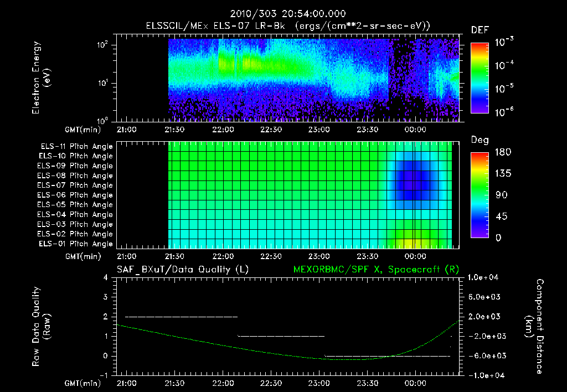Select the "ELS-02 Pitch Angle" row label

coord(75,234)
